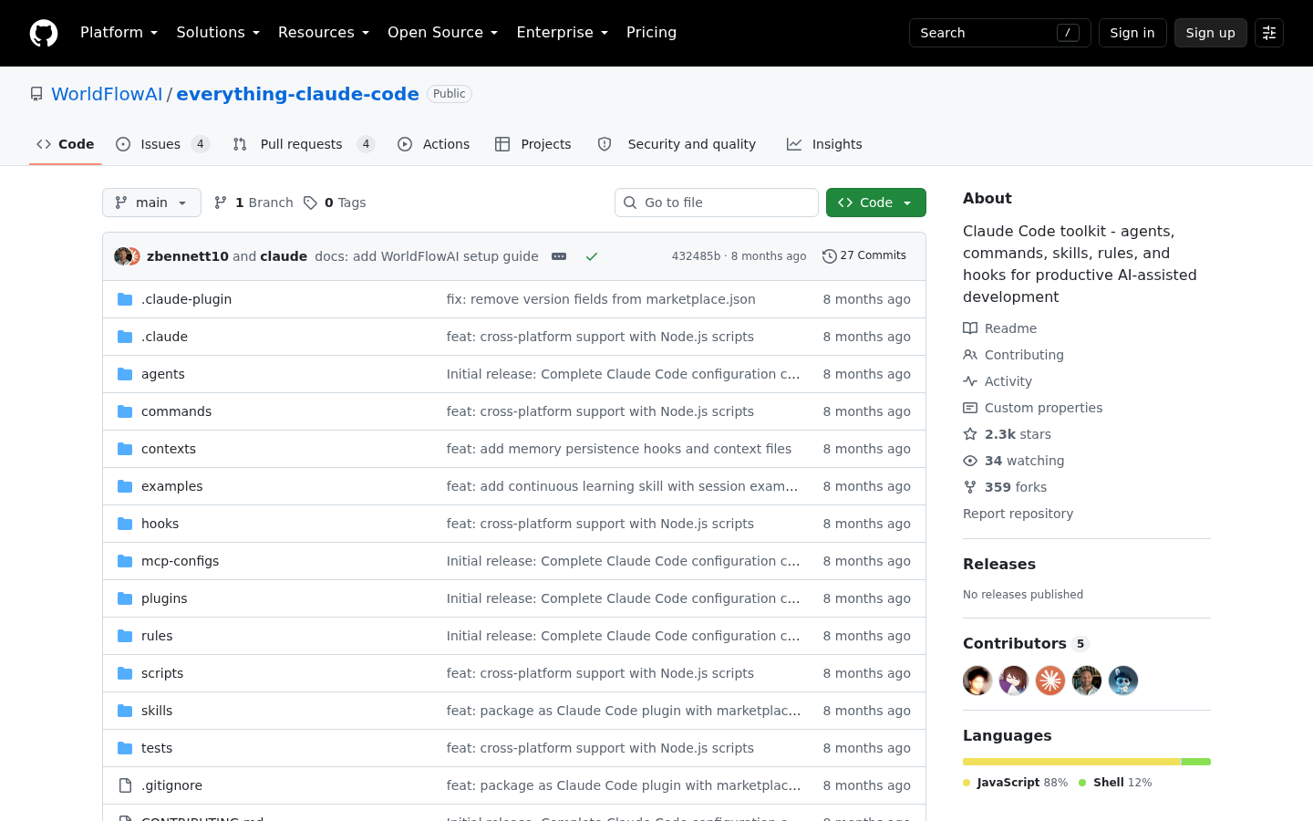1313x821 pixels.
Task: Open the green Code clone dropdown
Action: (876, 203)
